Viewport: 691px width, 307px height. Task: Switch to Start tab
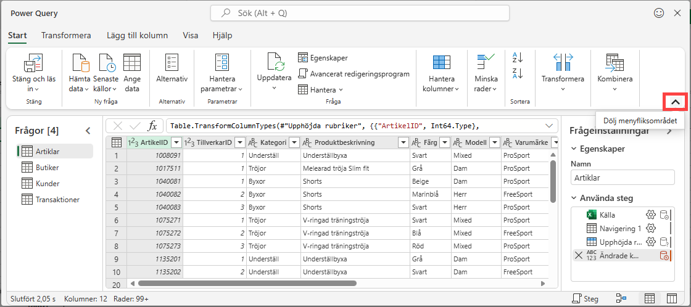(x=18, y=36)
